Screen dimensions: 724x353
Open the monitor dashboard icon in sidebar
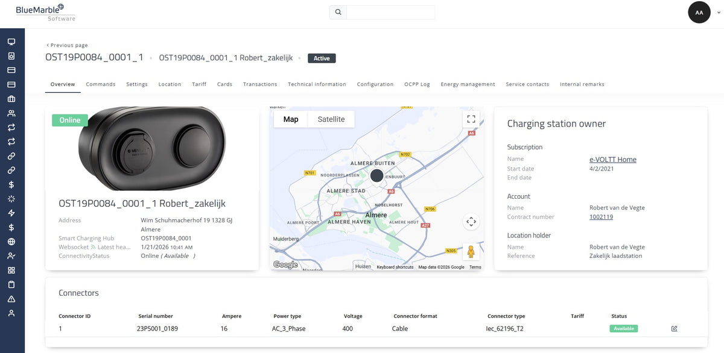pos(11,42)
